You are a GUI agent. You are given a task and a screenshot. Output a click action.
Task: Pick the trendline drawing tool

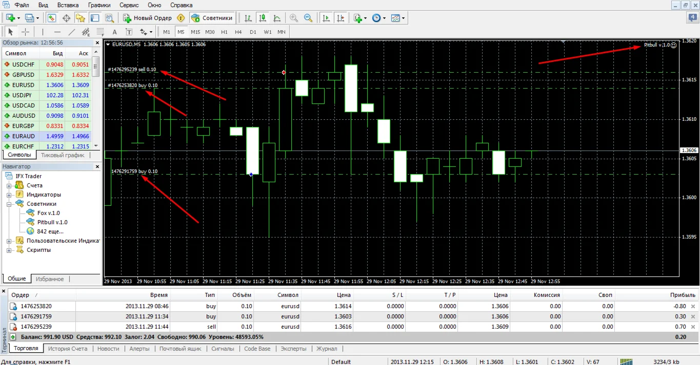tap(72, 32)
